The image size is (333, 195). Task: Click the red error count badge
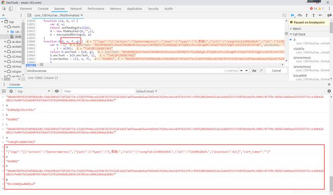coord(313,9)
